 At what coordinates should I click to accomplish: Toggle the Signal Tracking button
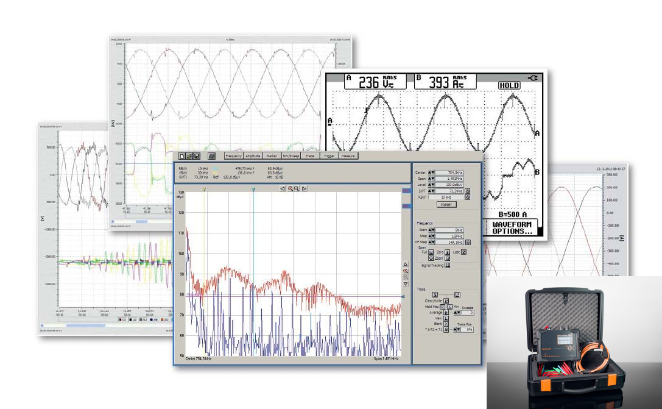coord(447,265)
